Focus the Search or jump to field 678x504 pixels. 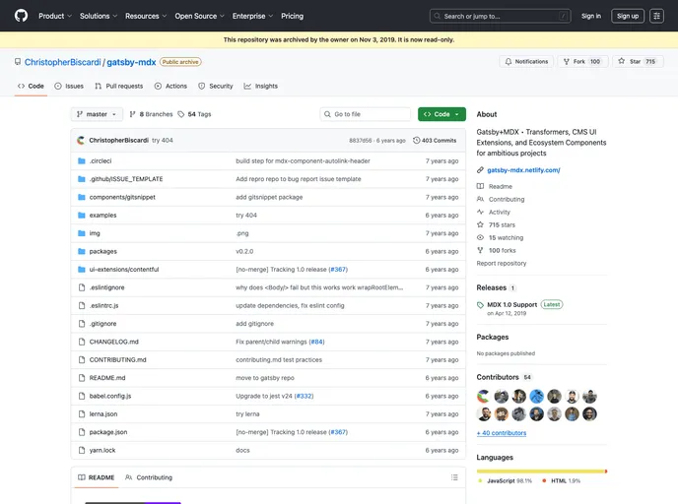point(500,16)
